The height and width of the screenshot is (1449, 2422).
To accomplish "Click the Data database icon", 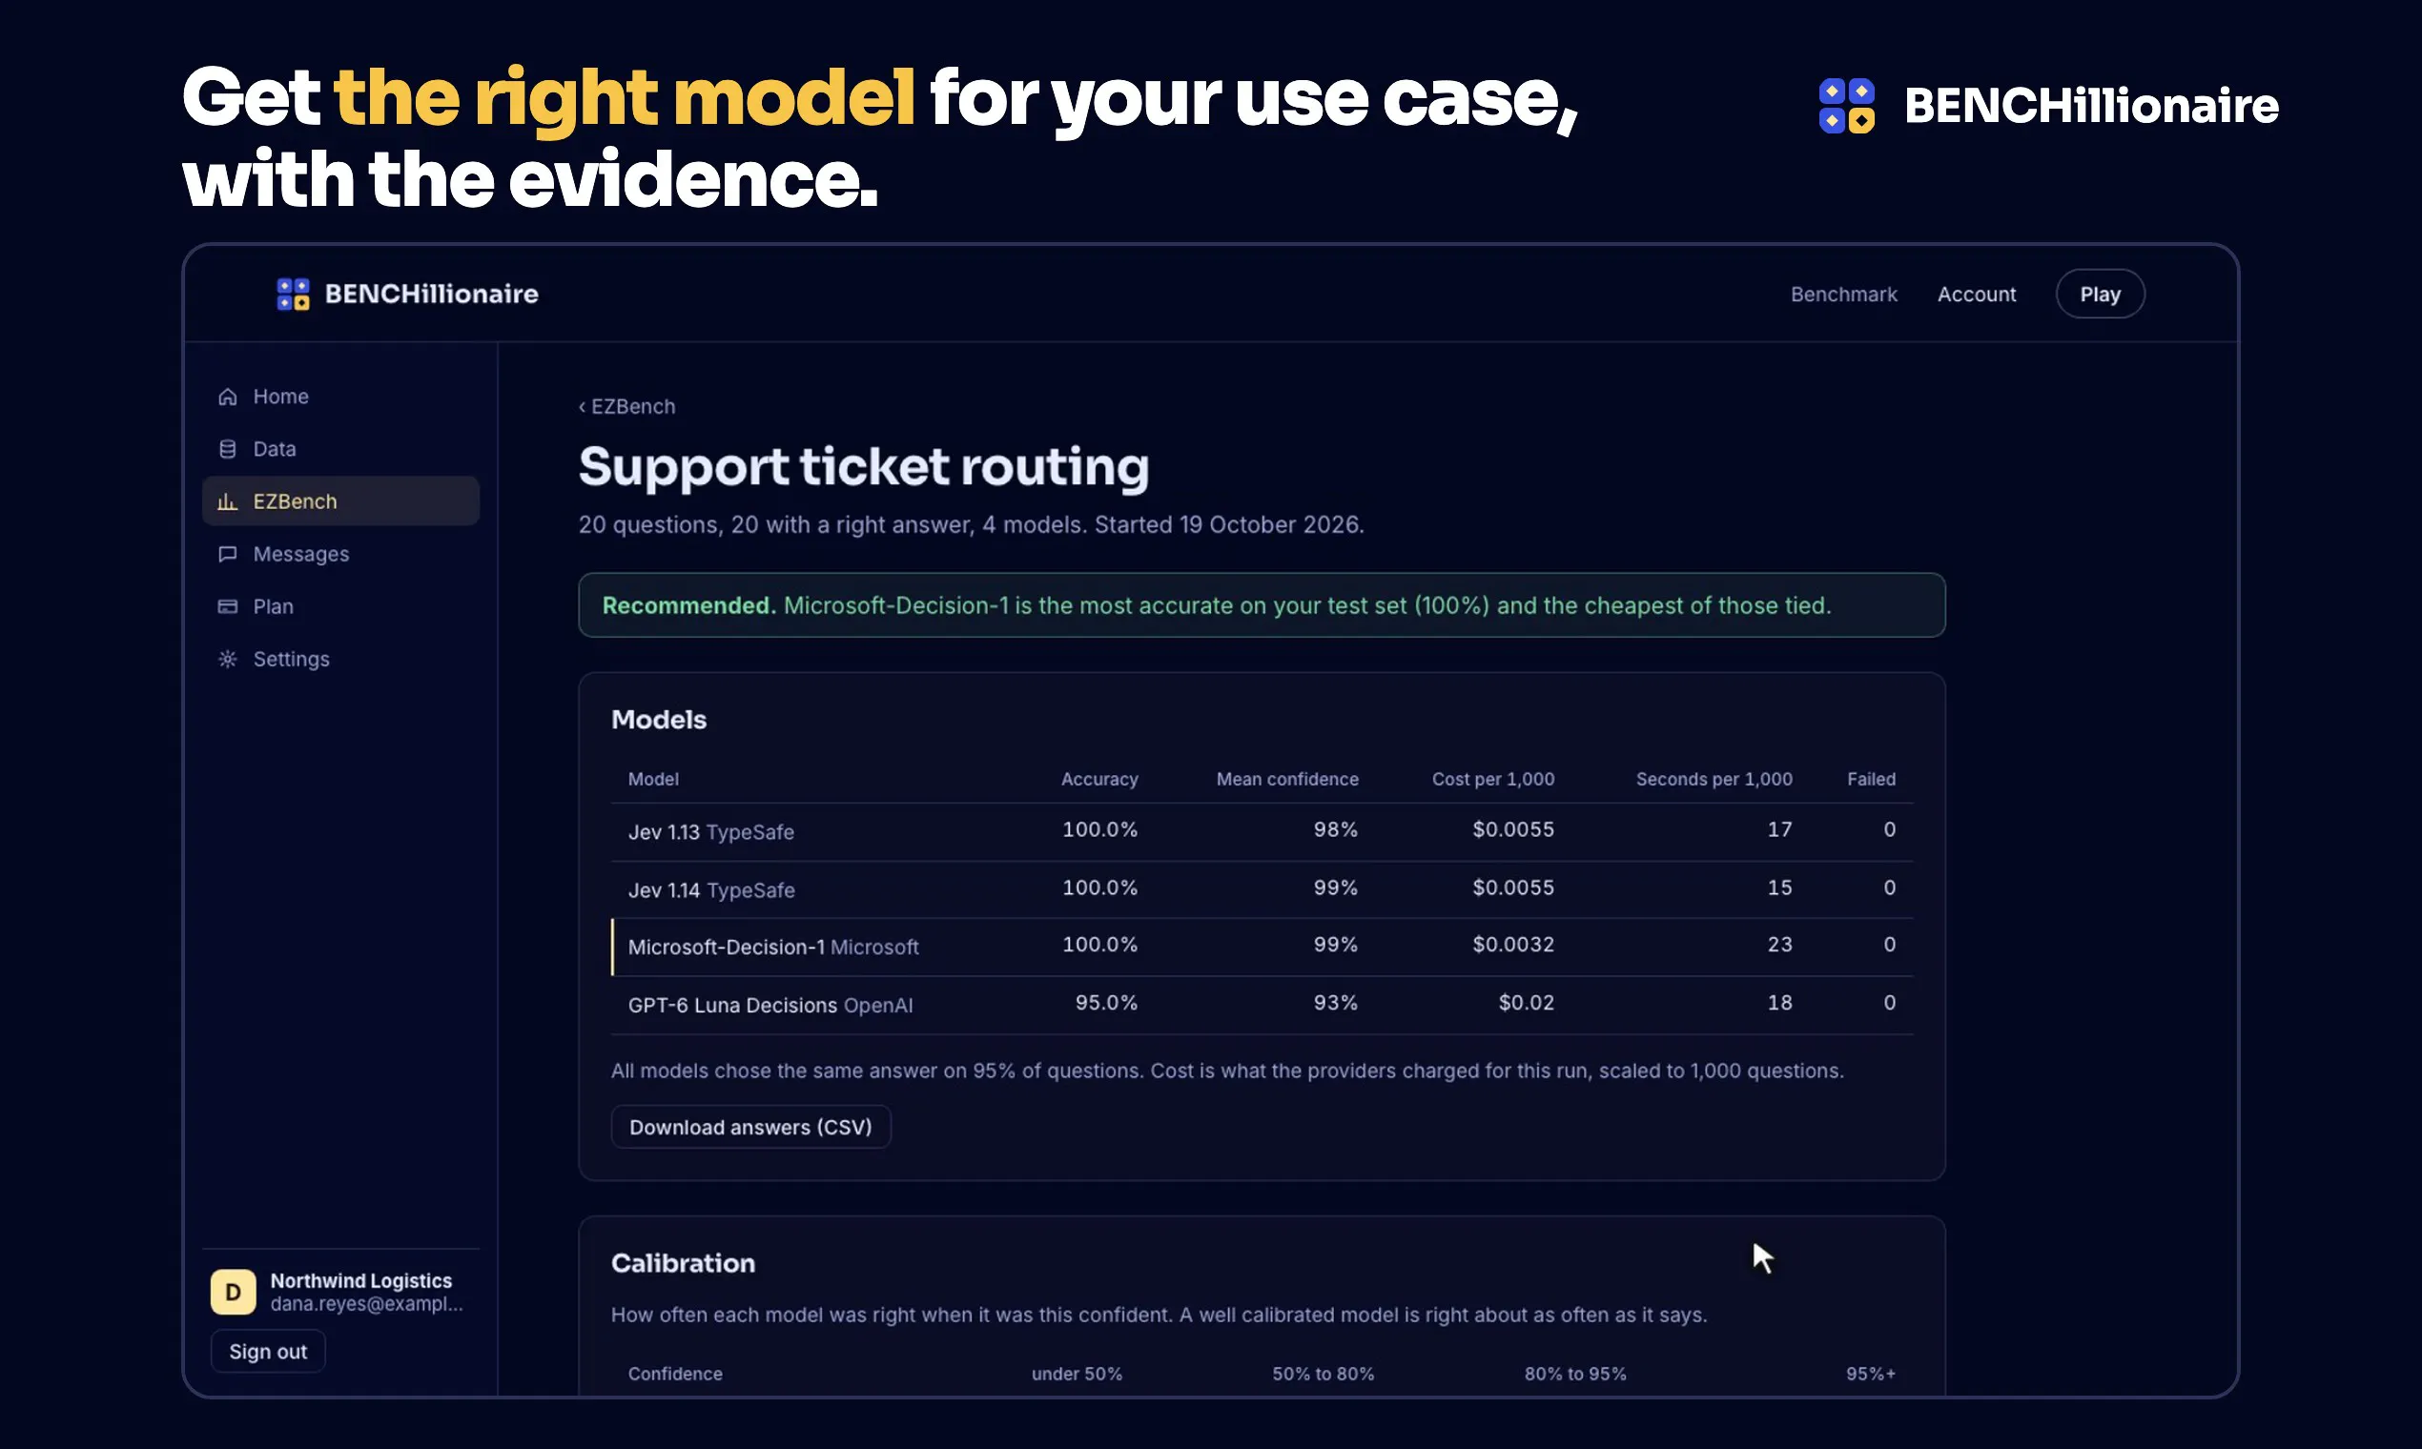I will pos(228,449).
